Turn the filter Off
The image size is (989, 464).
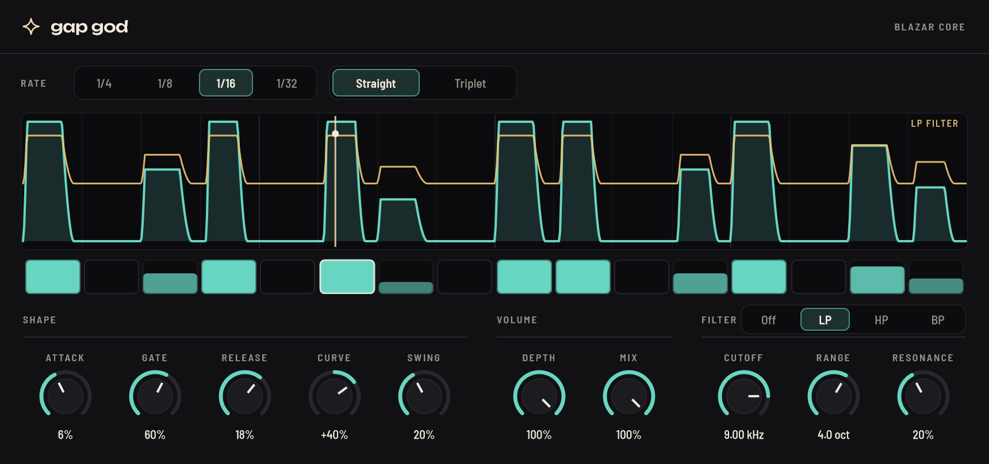(x=769, y=320)
